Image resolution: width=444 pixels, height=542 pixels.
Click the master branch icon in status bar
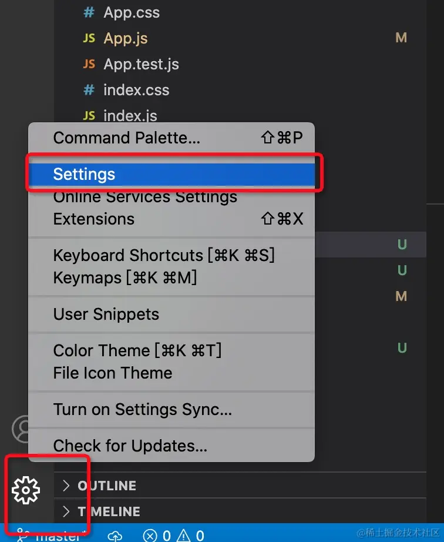click(x=23, y=535)
